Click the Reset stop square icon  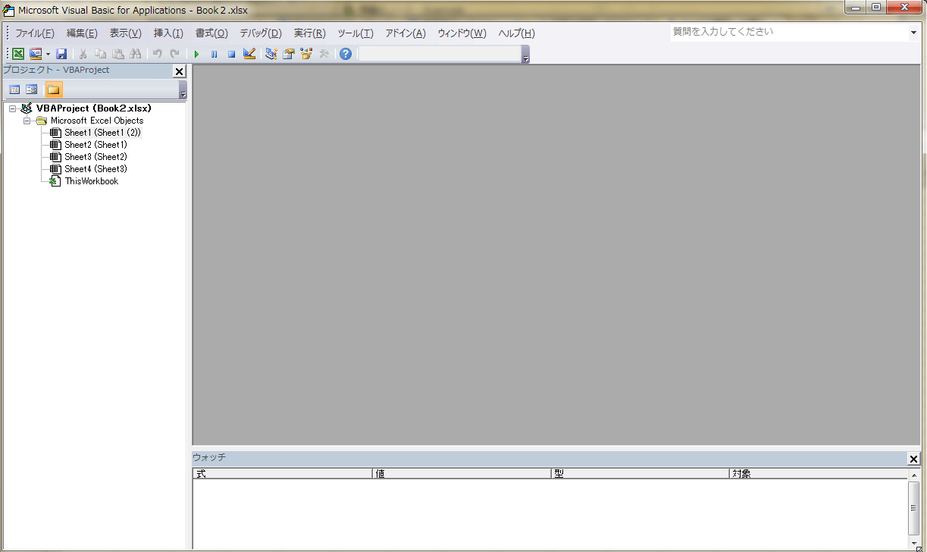231,54
